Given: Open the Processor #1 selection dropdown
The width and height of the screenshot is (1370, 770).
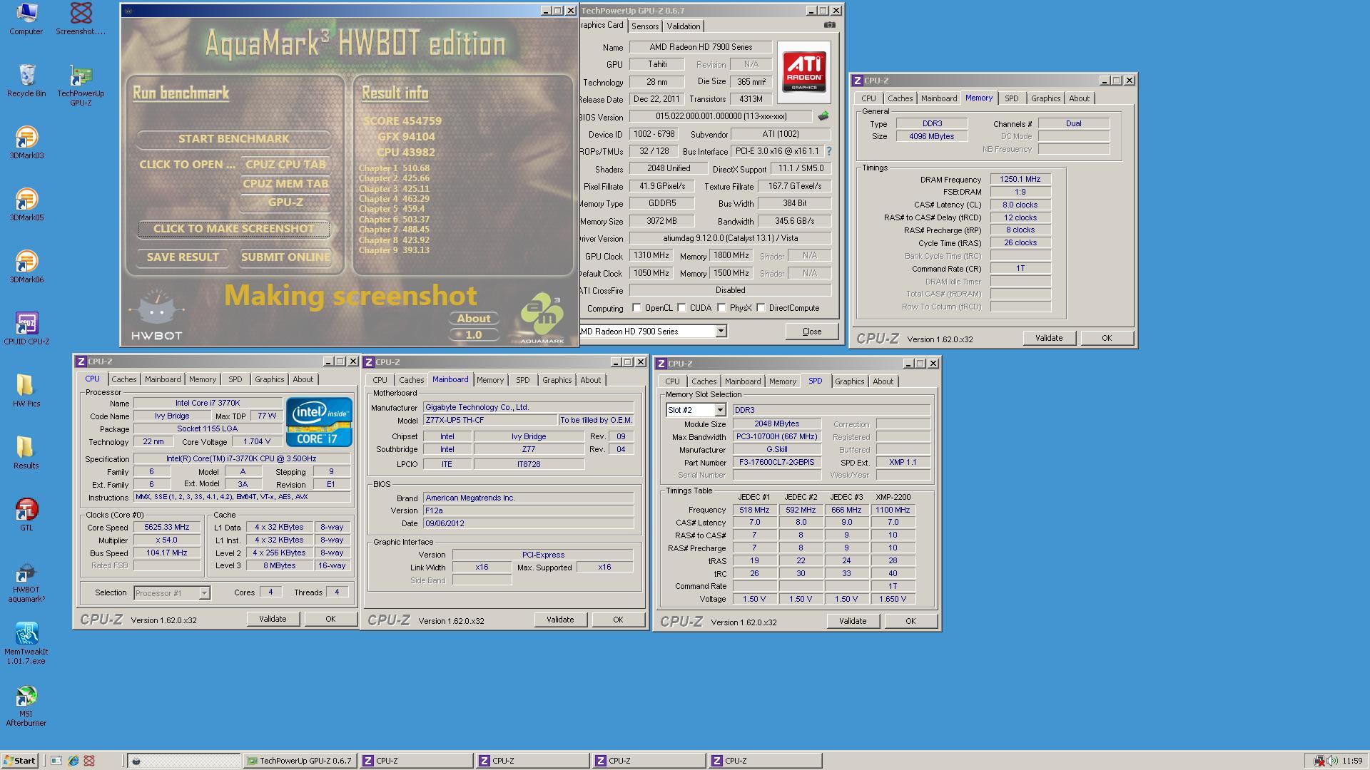Looking at the screenshot, I should click(x=204, y=593).
